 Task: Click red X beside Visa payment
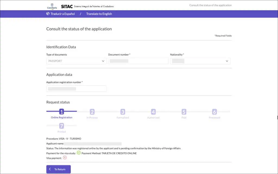coord(65,158)
